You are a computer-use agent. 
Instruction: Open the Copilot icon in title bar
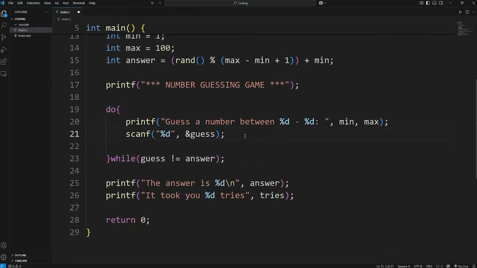(x=321, y=3)
